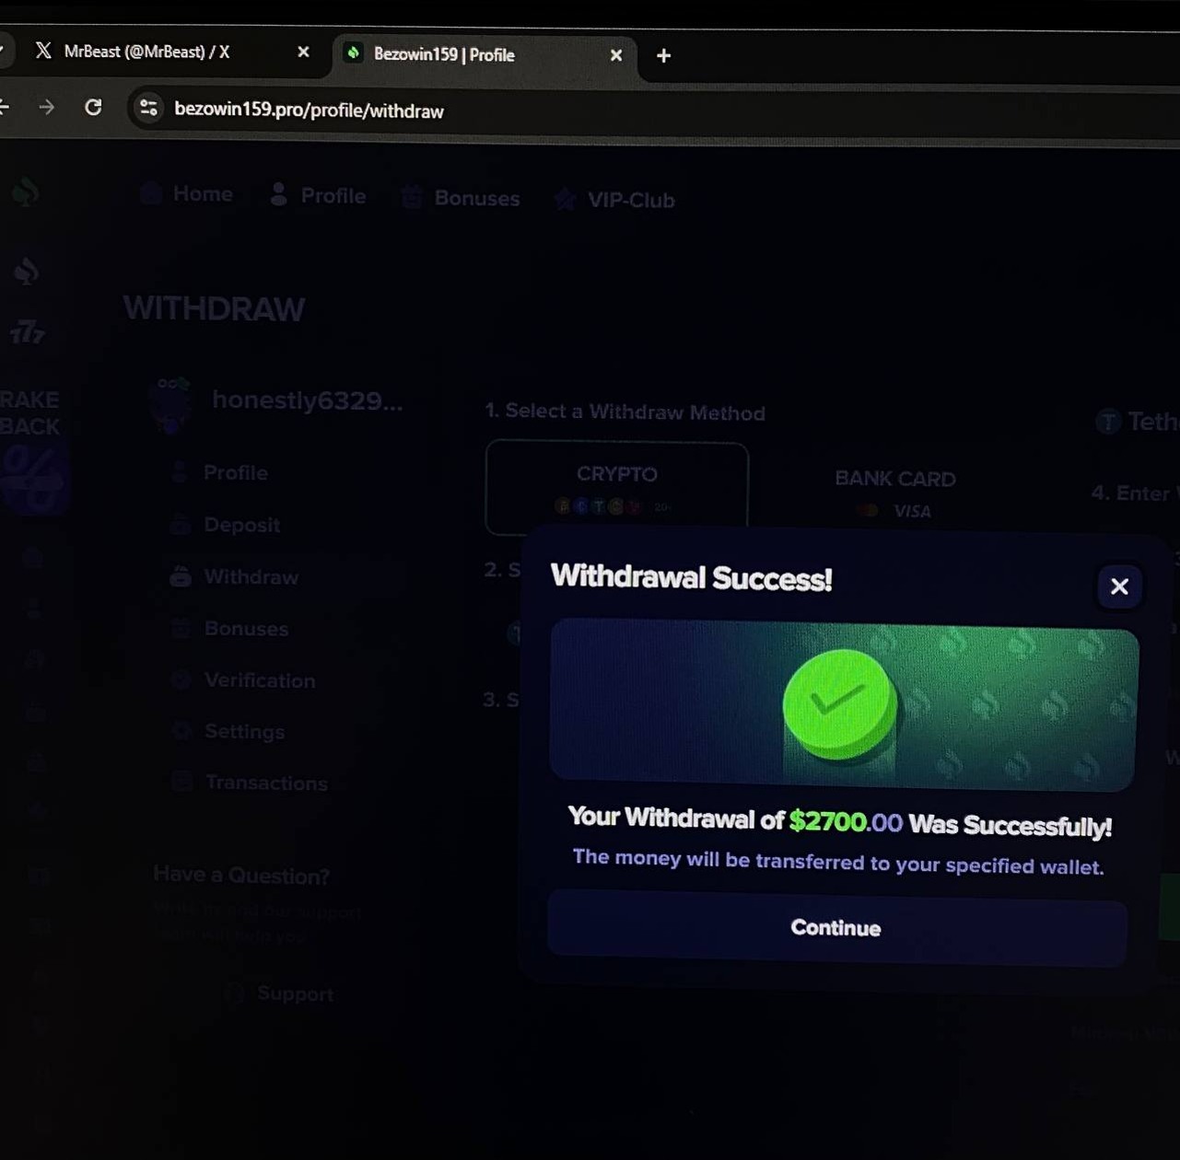1180x1160 pixels.
Task: Open a new browser tab with plus icon
Action: [663, 56]
